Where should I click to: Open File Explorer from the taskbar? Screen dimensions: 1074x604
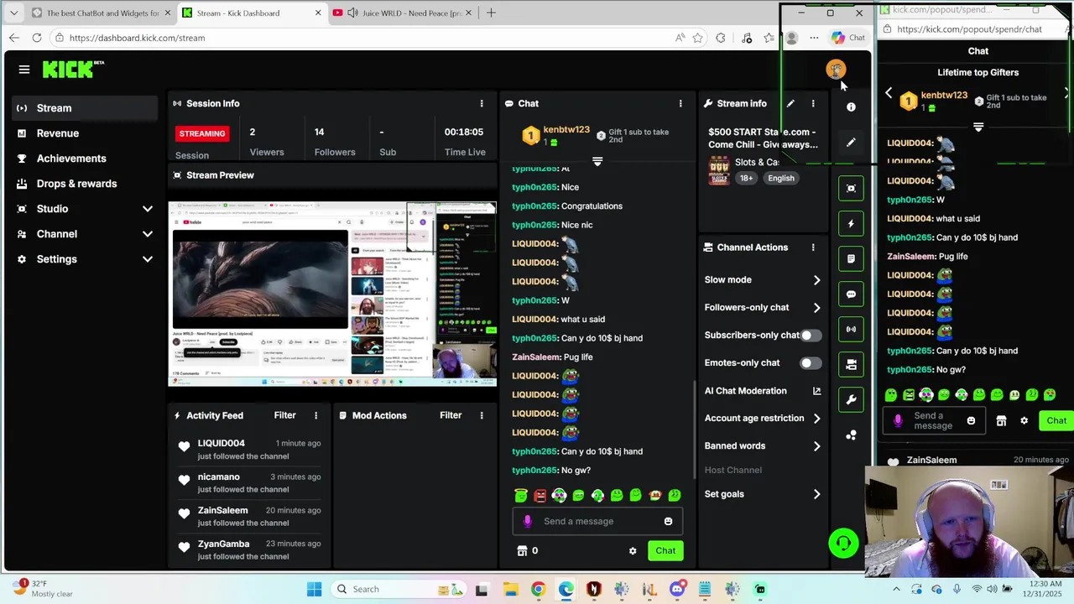click(x=510, y=590)
